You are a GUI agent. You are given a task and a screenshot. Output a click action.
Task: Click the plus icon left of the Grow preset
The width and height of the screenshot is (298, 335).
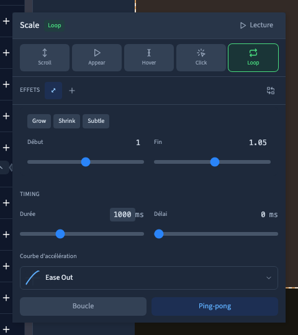coord(6,116)
